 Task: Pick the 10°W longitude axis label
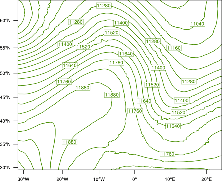pyautogui.click(x=99, y=179)
